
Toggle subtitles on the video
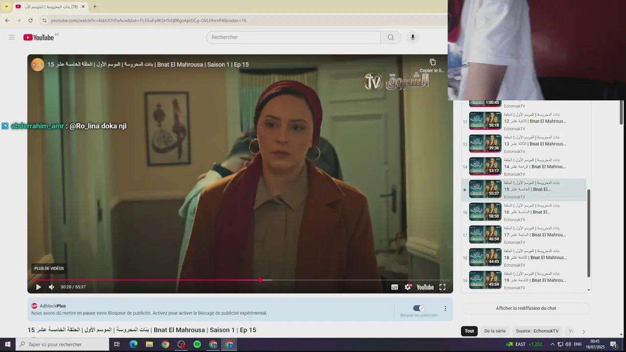(x=395, y=287)
